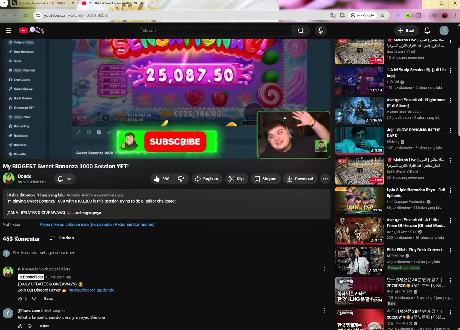
Task: Click the search magnifier button
Action: click(301, 31)
